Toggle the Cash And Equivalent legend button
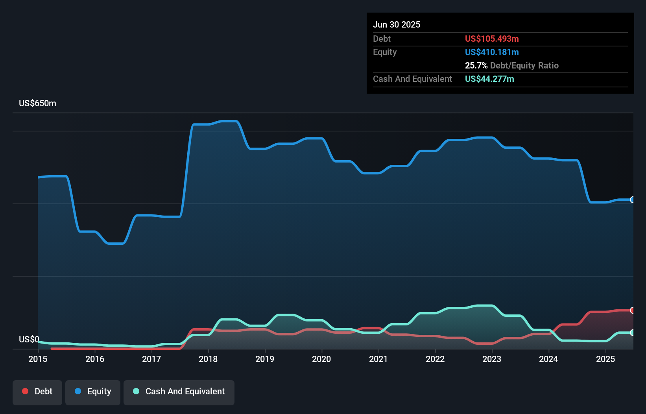Viewport: 646px width, 414px height. (179, 392)
